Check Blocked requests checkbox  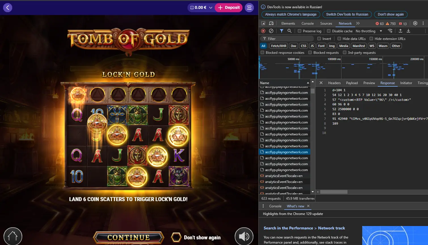pos(310,52)
